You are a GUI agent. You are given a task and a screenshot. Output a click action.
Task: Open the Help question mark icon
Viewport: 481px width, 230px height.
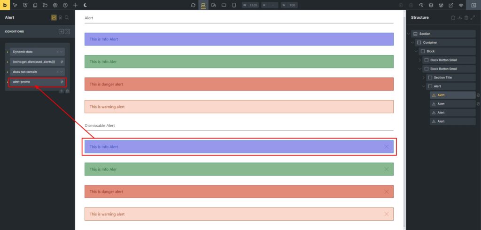65,5
